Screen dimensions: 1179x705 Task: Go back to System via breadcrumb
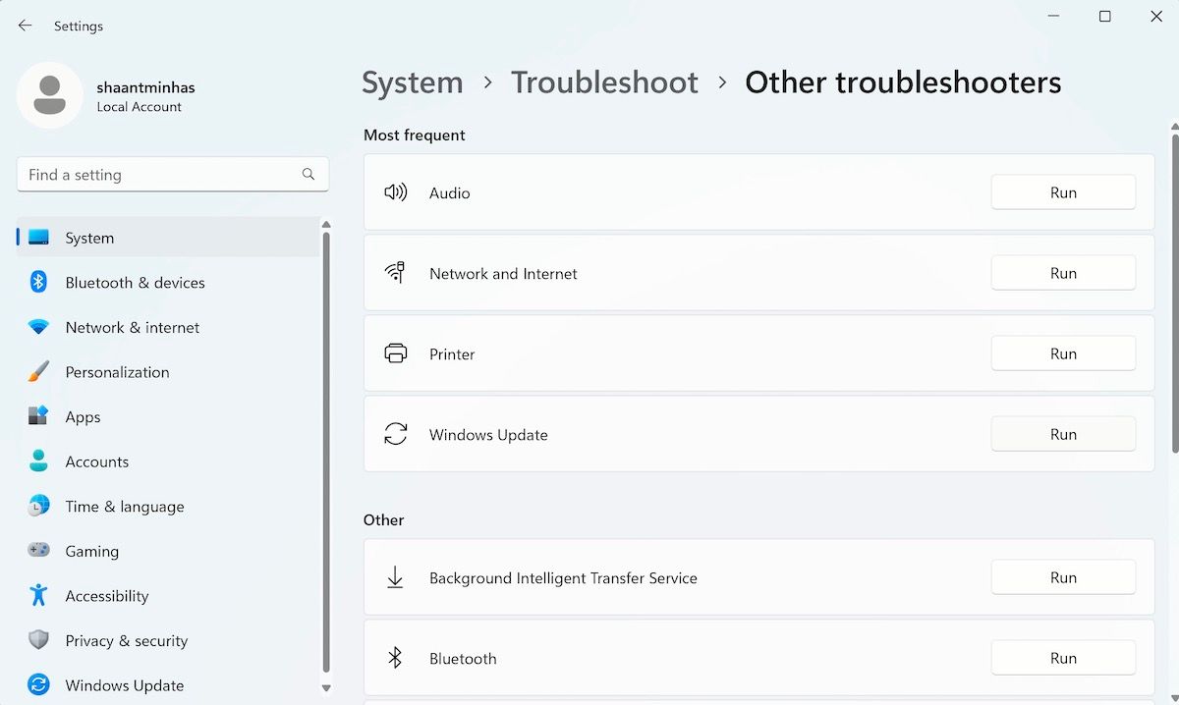[412, 82]
